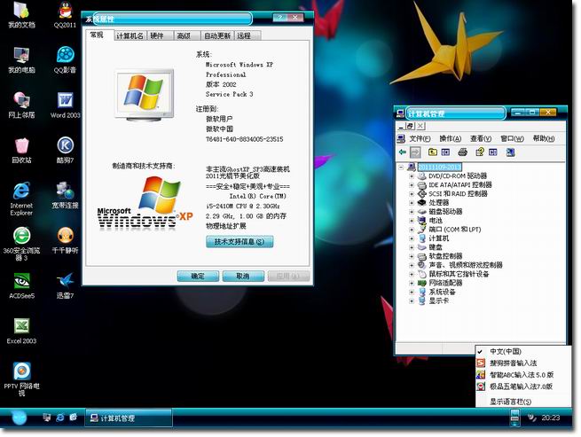The width and height of the screenshot is (581, 437).
Task: Open 我的电脑 desktop icon
Action: coord(21,59)
